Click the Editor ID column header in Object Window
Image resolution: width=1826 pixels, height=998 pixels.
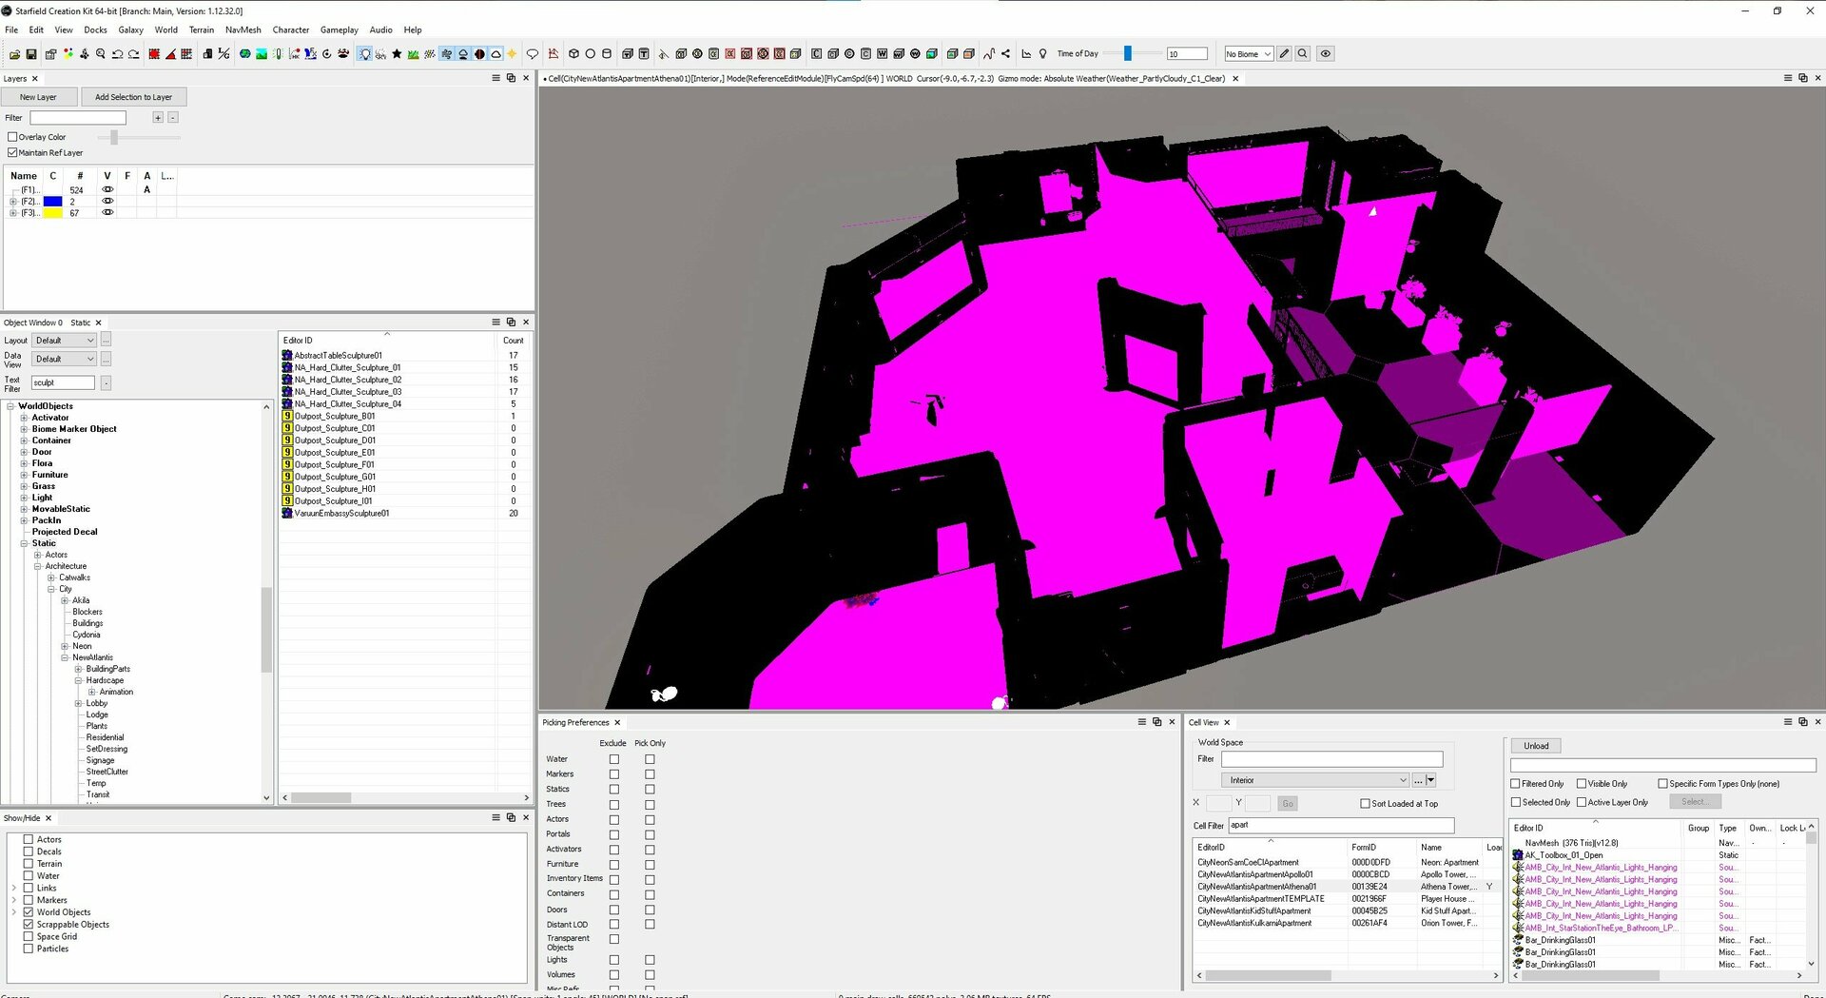387,341
